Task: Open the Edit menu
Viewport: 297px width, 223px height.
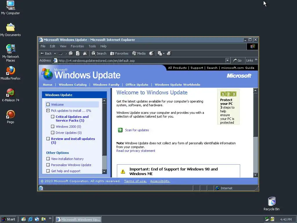Action: point(52,46)
